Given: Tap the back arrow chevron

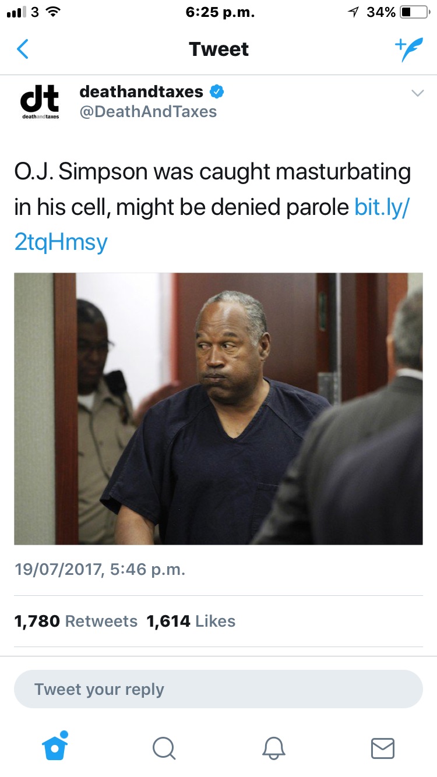Looking at the screenshot, I should (x=22, y=50).
